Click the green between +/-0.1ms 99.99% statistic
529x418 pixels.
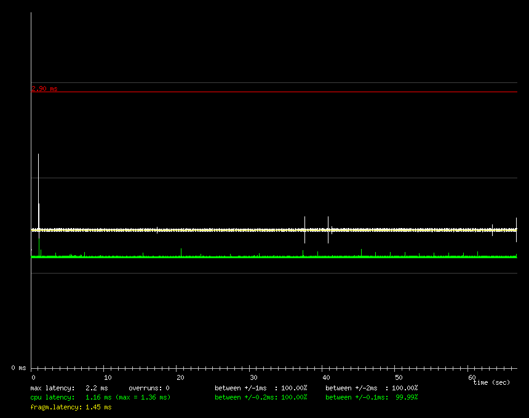372,397
